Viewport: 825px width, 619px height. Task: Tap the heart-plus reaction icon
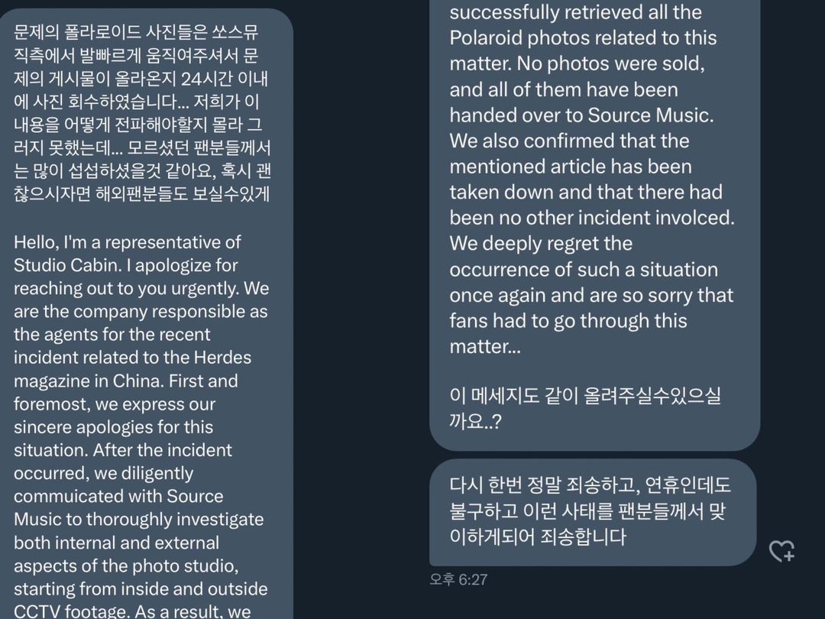782,550
